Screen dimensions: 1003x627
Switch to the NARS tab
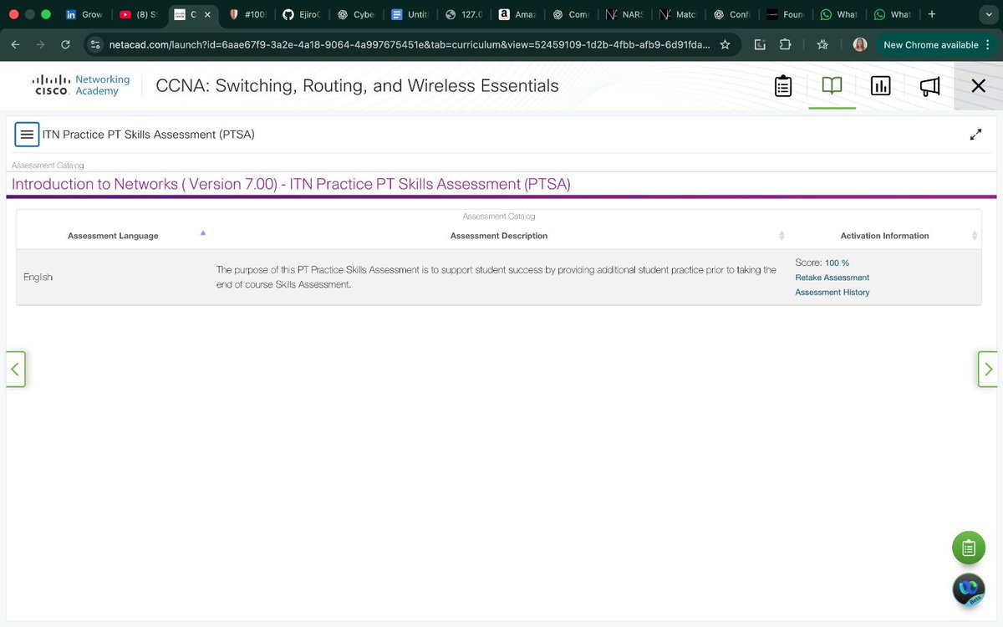pos(624,14)
